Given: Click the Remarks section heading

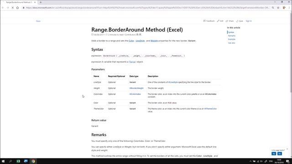Looking at the screenshot, I should 99,135.
